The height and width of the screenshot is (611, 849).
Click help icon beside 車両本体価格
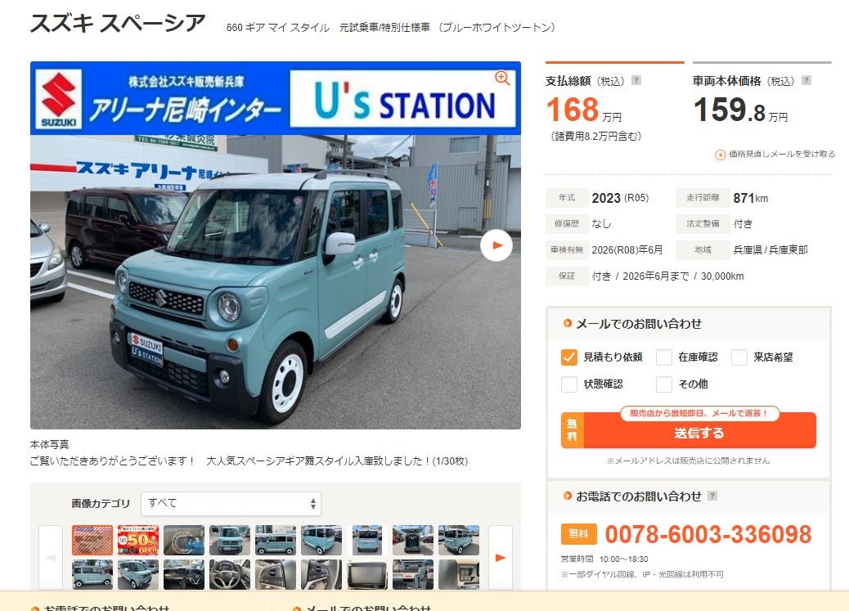[806, 80]
